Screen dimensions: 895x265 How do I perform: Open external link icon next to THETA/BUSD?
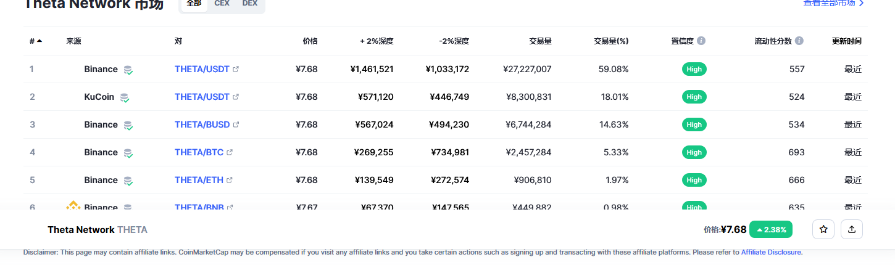coord(236,124)
